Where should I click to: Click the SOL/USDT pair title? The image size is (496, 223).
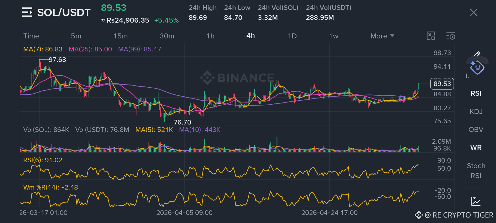(64, 12)
